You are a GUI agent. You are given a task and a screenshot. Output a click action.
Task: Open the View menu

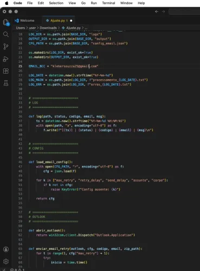72,3
